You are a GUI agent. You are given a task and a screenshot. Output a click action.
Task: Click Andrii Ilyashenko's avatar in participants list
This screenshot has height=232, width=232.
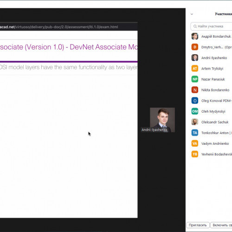tap(195, 58)
